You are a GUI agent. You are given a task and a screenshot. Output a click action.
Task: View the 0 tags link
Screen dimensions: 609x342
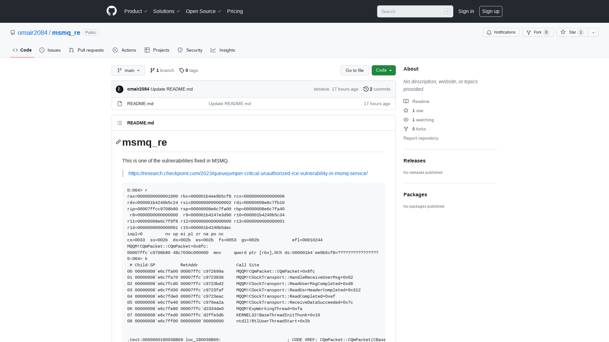(189, 70)
